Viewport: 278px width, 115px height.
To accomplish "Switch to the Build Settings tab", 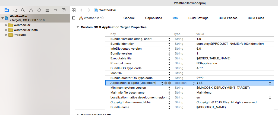I will [x=198, y=18].
